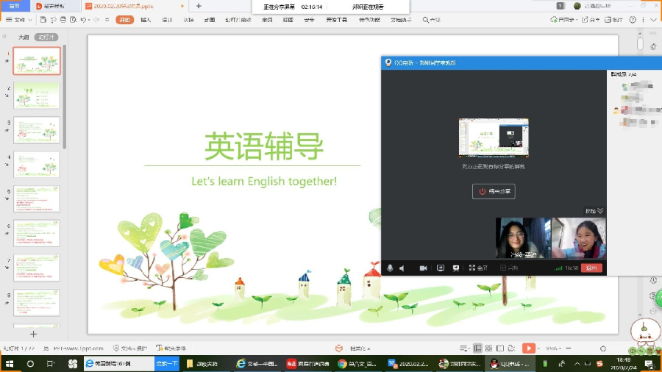Toggle the camera in QQ call window

click(423, 268)
